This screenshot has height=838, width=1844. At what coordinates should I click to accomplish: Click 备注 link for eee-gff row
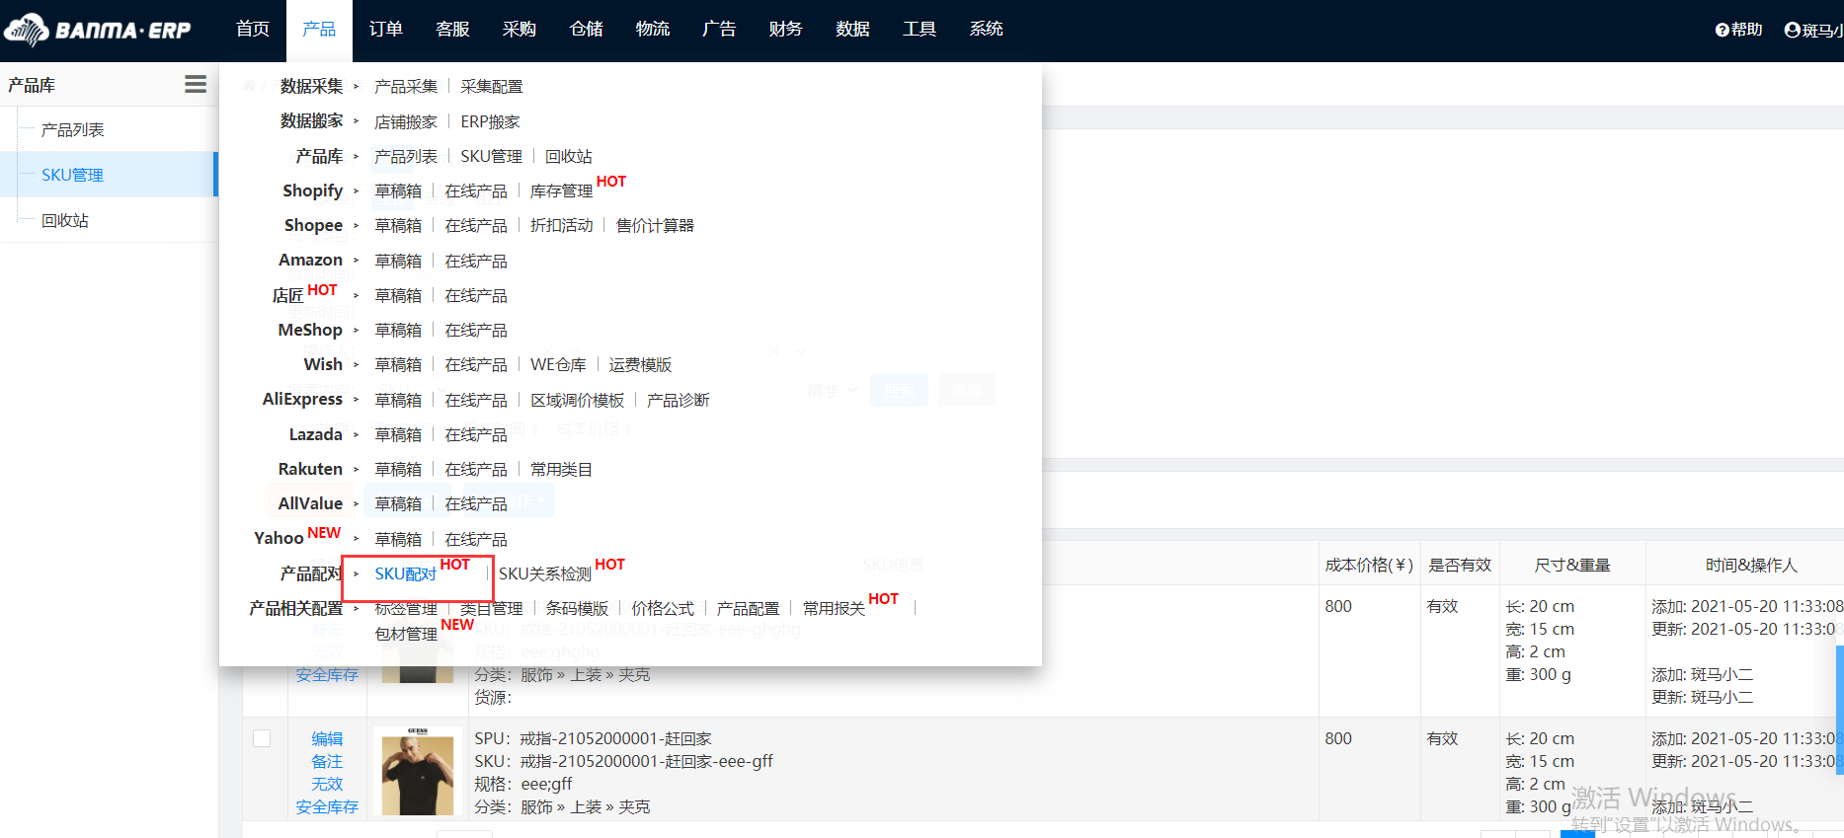click(x=327, y=761)
